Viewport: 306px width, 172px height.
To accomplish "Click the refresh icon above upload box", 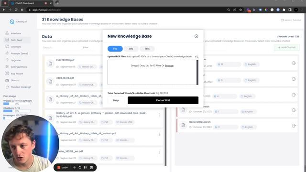I will pyautogui.click(x=197, y=57).
